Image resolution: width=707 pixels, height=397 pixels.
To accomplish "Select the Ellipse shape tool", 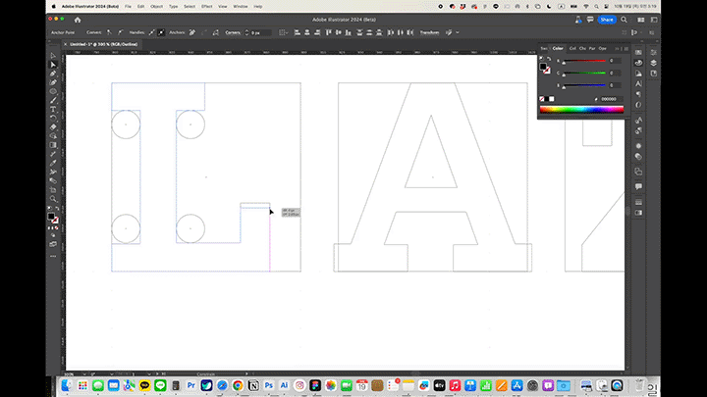I will [x=53, y=91].
